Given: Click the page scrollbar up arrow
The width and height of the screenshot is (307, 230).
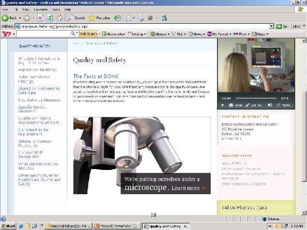Looking at the screenshot, I should click(x=304, y=41).
